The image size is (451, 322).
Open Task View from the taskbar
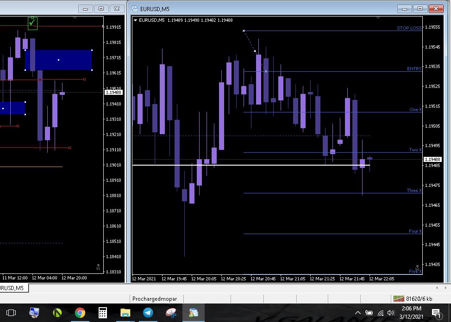tap(11, 313)
